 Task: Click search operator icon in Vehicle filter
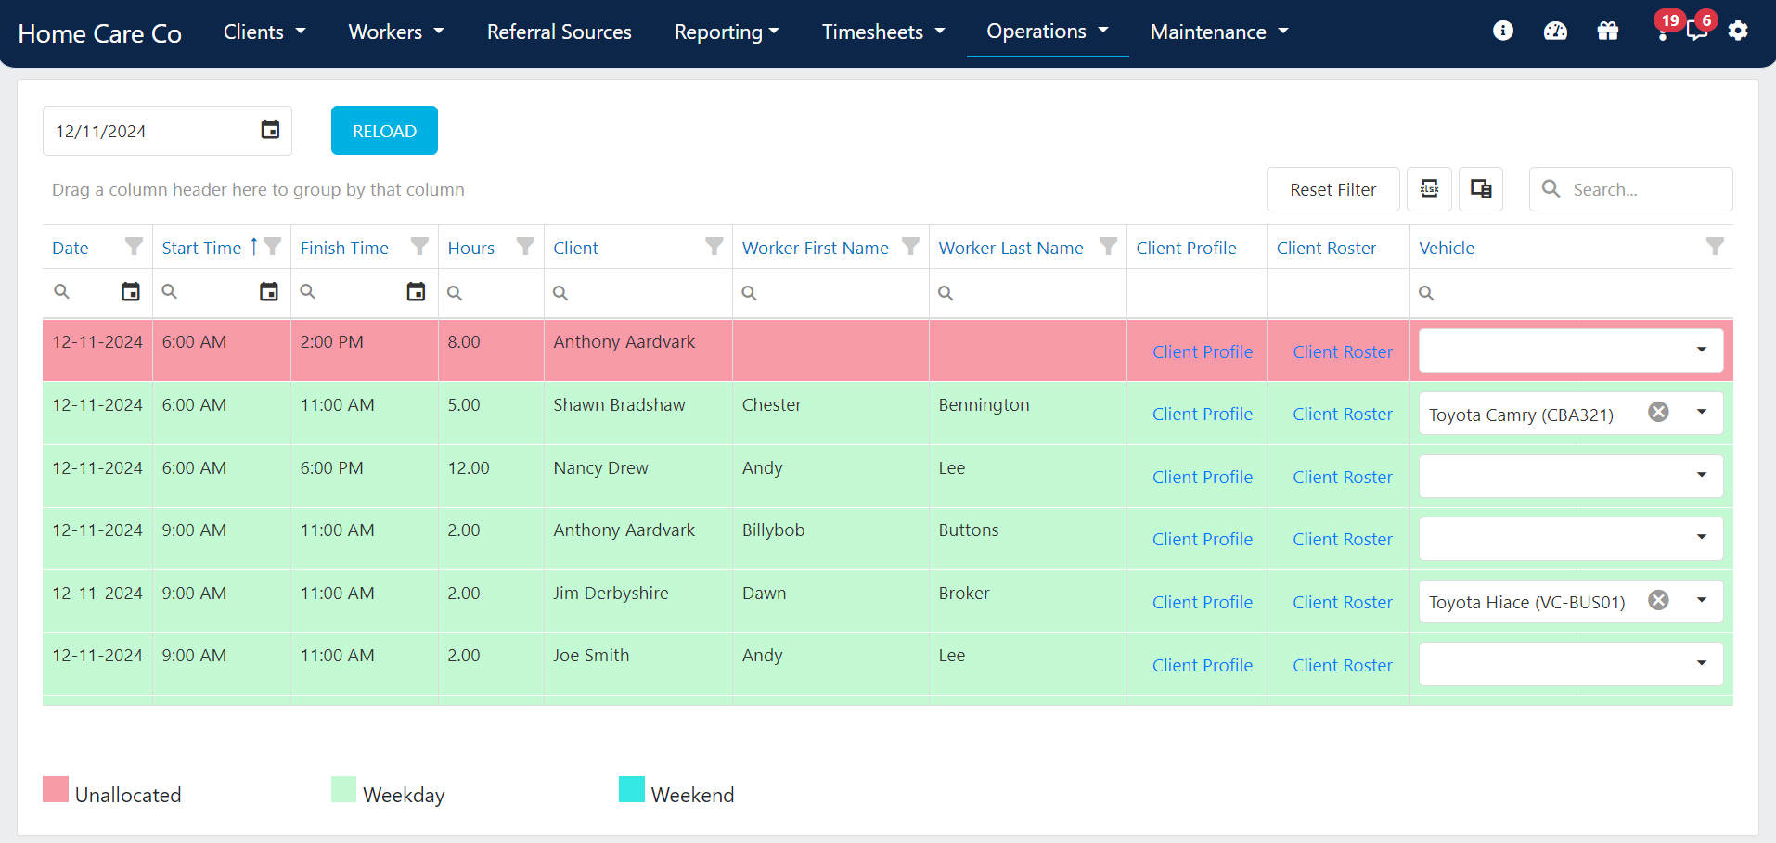1426,293
